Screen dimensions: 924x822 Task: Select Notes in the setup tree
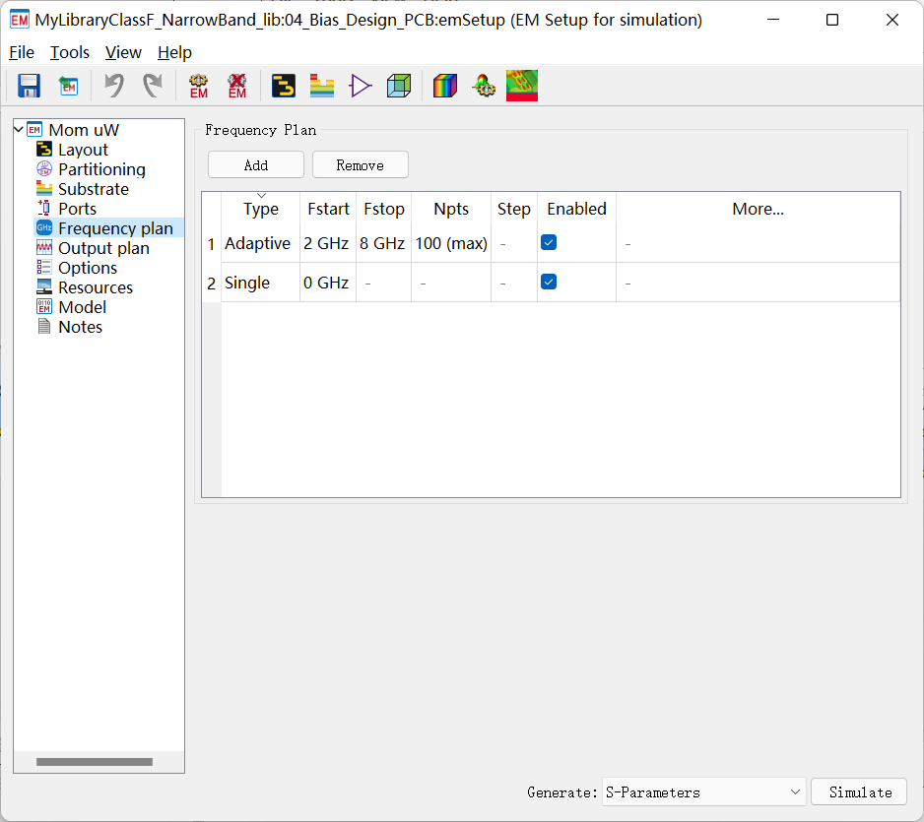tap(80, 327)
